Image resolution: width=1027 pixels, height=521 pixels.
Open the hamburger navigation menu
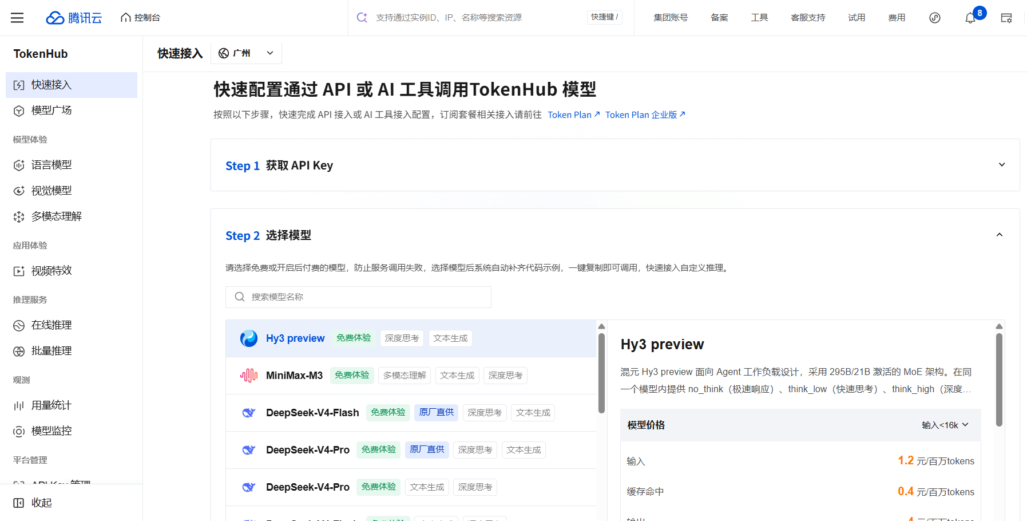tap(17, 18)
